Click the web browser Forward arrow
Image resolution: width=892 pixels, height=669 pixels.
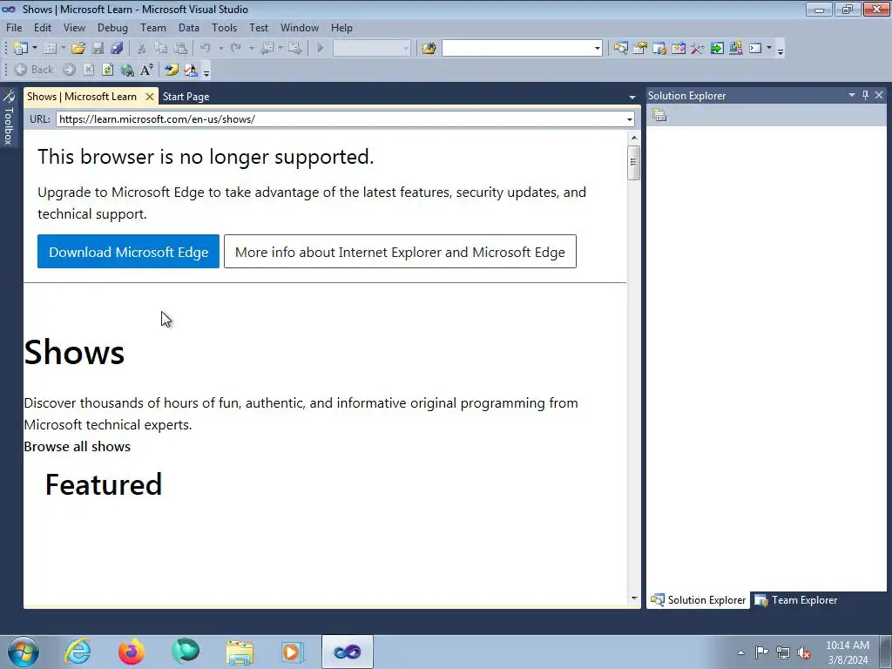click(70, 70)
